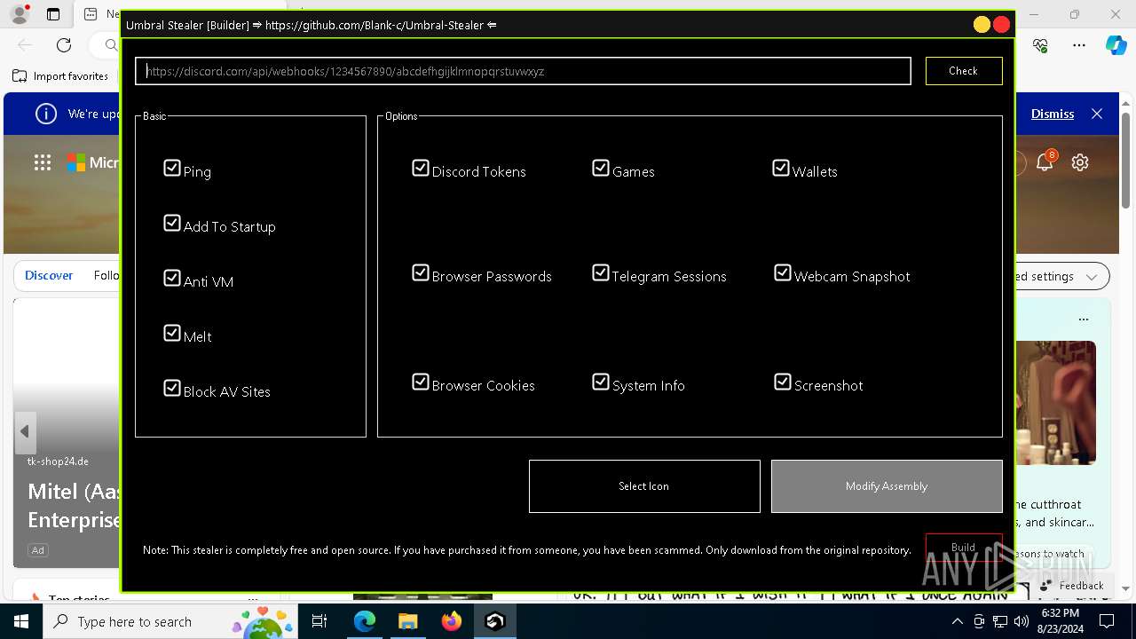Image resolution: width=1136 pixels, height=639 pixels.
Task: Click the info icon on blue banner
Action: pyautogui.click(x=45, y=114)
